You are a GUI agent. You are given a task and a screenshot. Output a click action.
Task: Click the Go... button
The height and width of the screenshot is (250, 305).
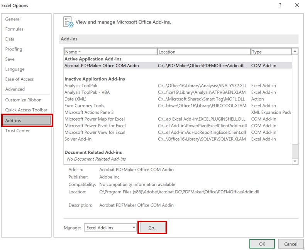click(152, 228)
